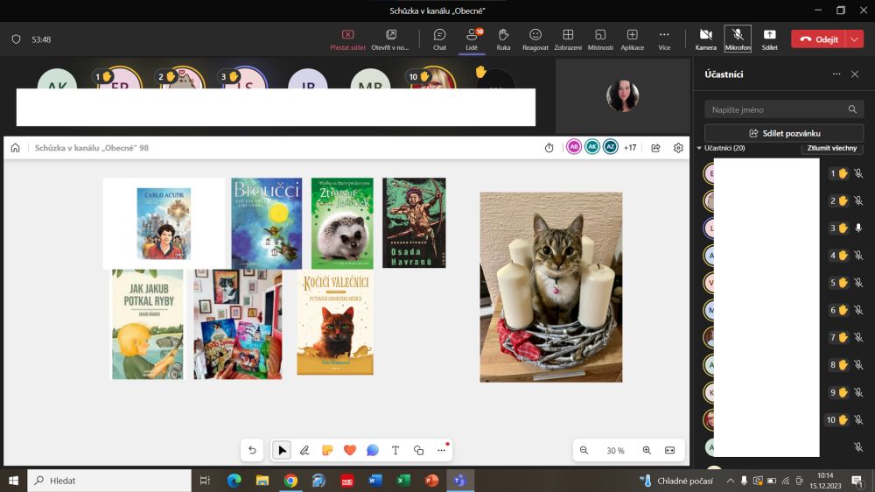The image size is (875, 492).
Task: Mute everyone with Ztlumit všechny
Action: click(832, 148)
